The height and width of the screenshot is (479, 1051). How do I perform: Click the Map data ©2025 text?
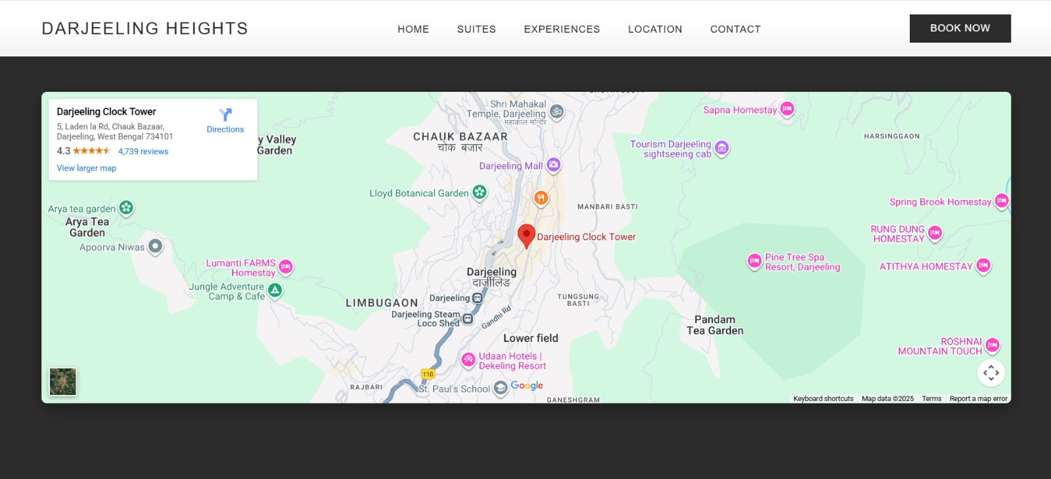point(887,398)
